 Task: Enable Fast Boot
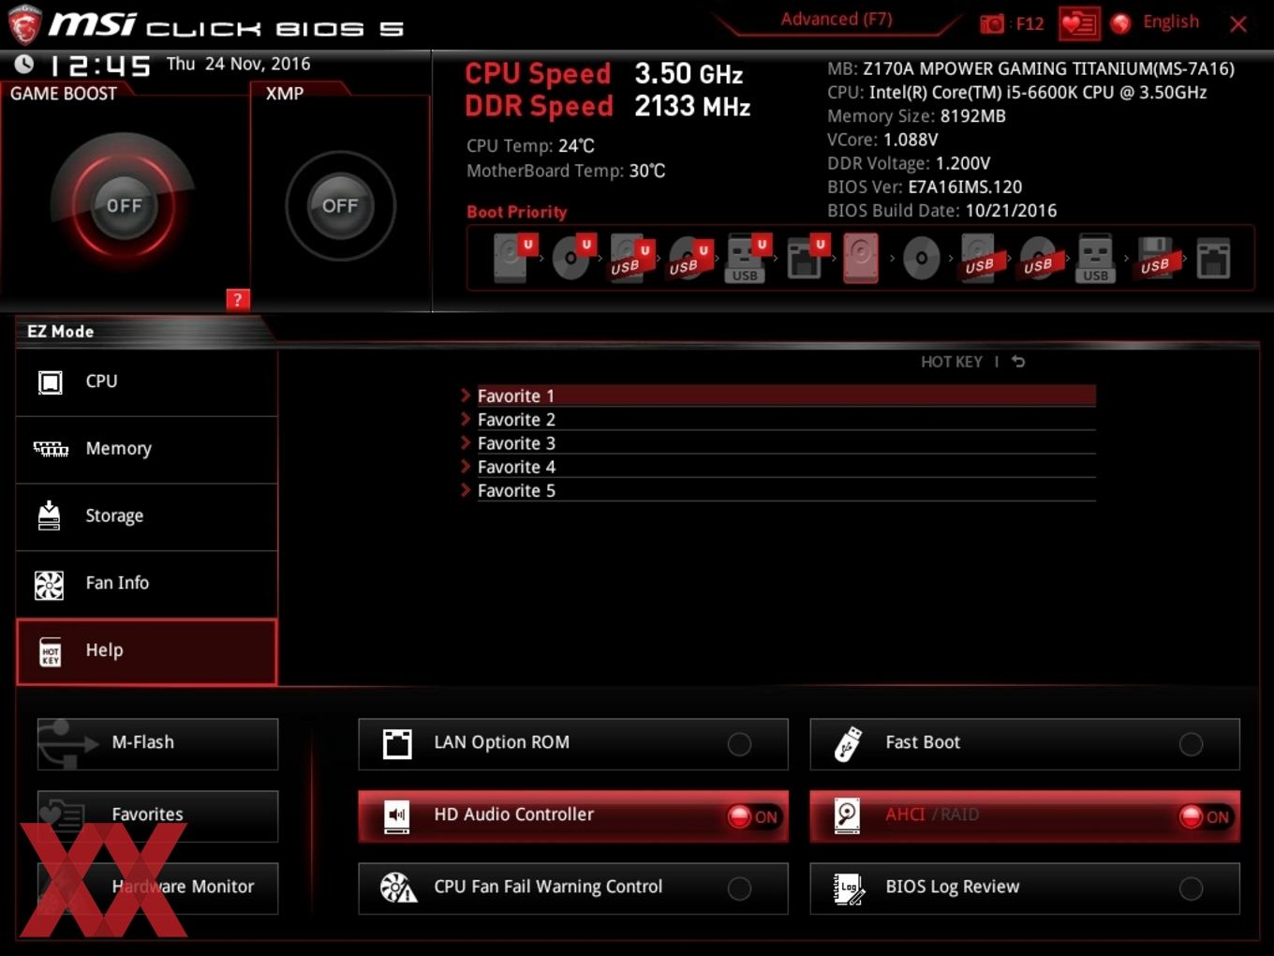[1025, 743]
